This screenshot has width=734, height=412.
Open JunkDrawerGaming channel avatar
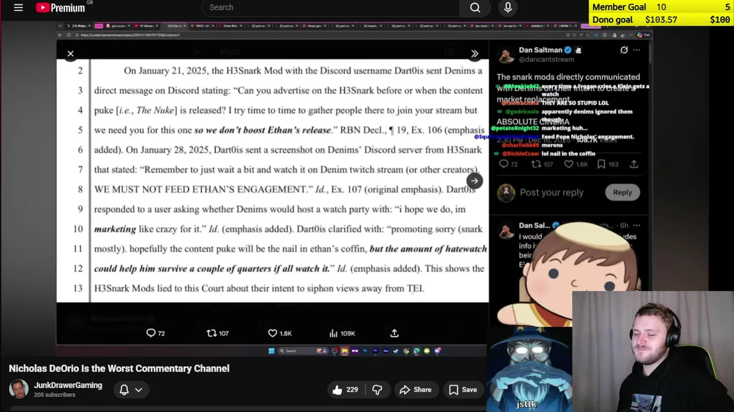point(18,390)
